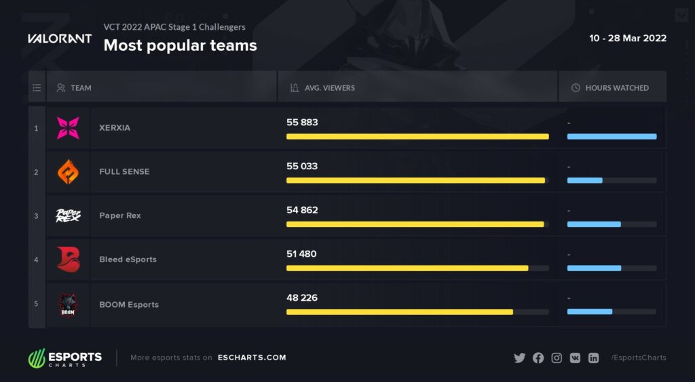This screenshot has width=695, height=382.
Task: Click FULL SENSE blue hours watched bar
Action: pyautogui.click(x=584, y=180)
